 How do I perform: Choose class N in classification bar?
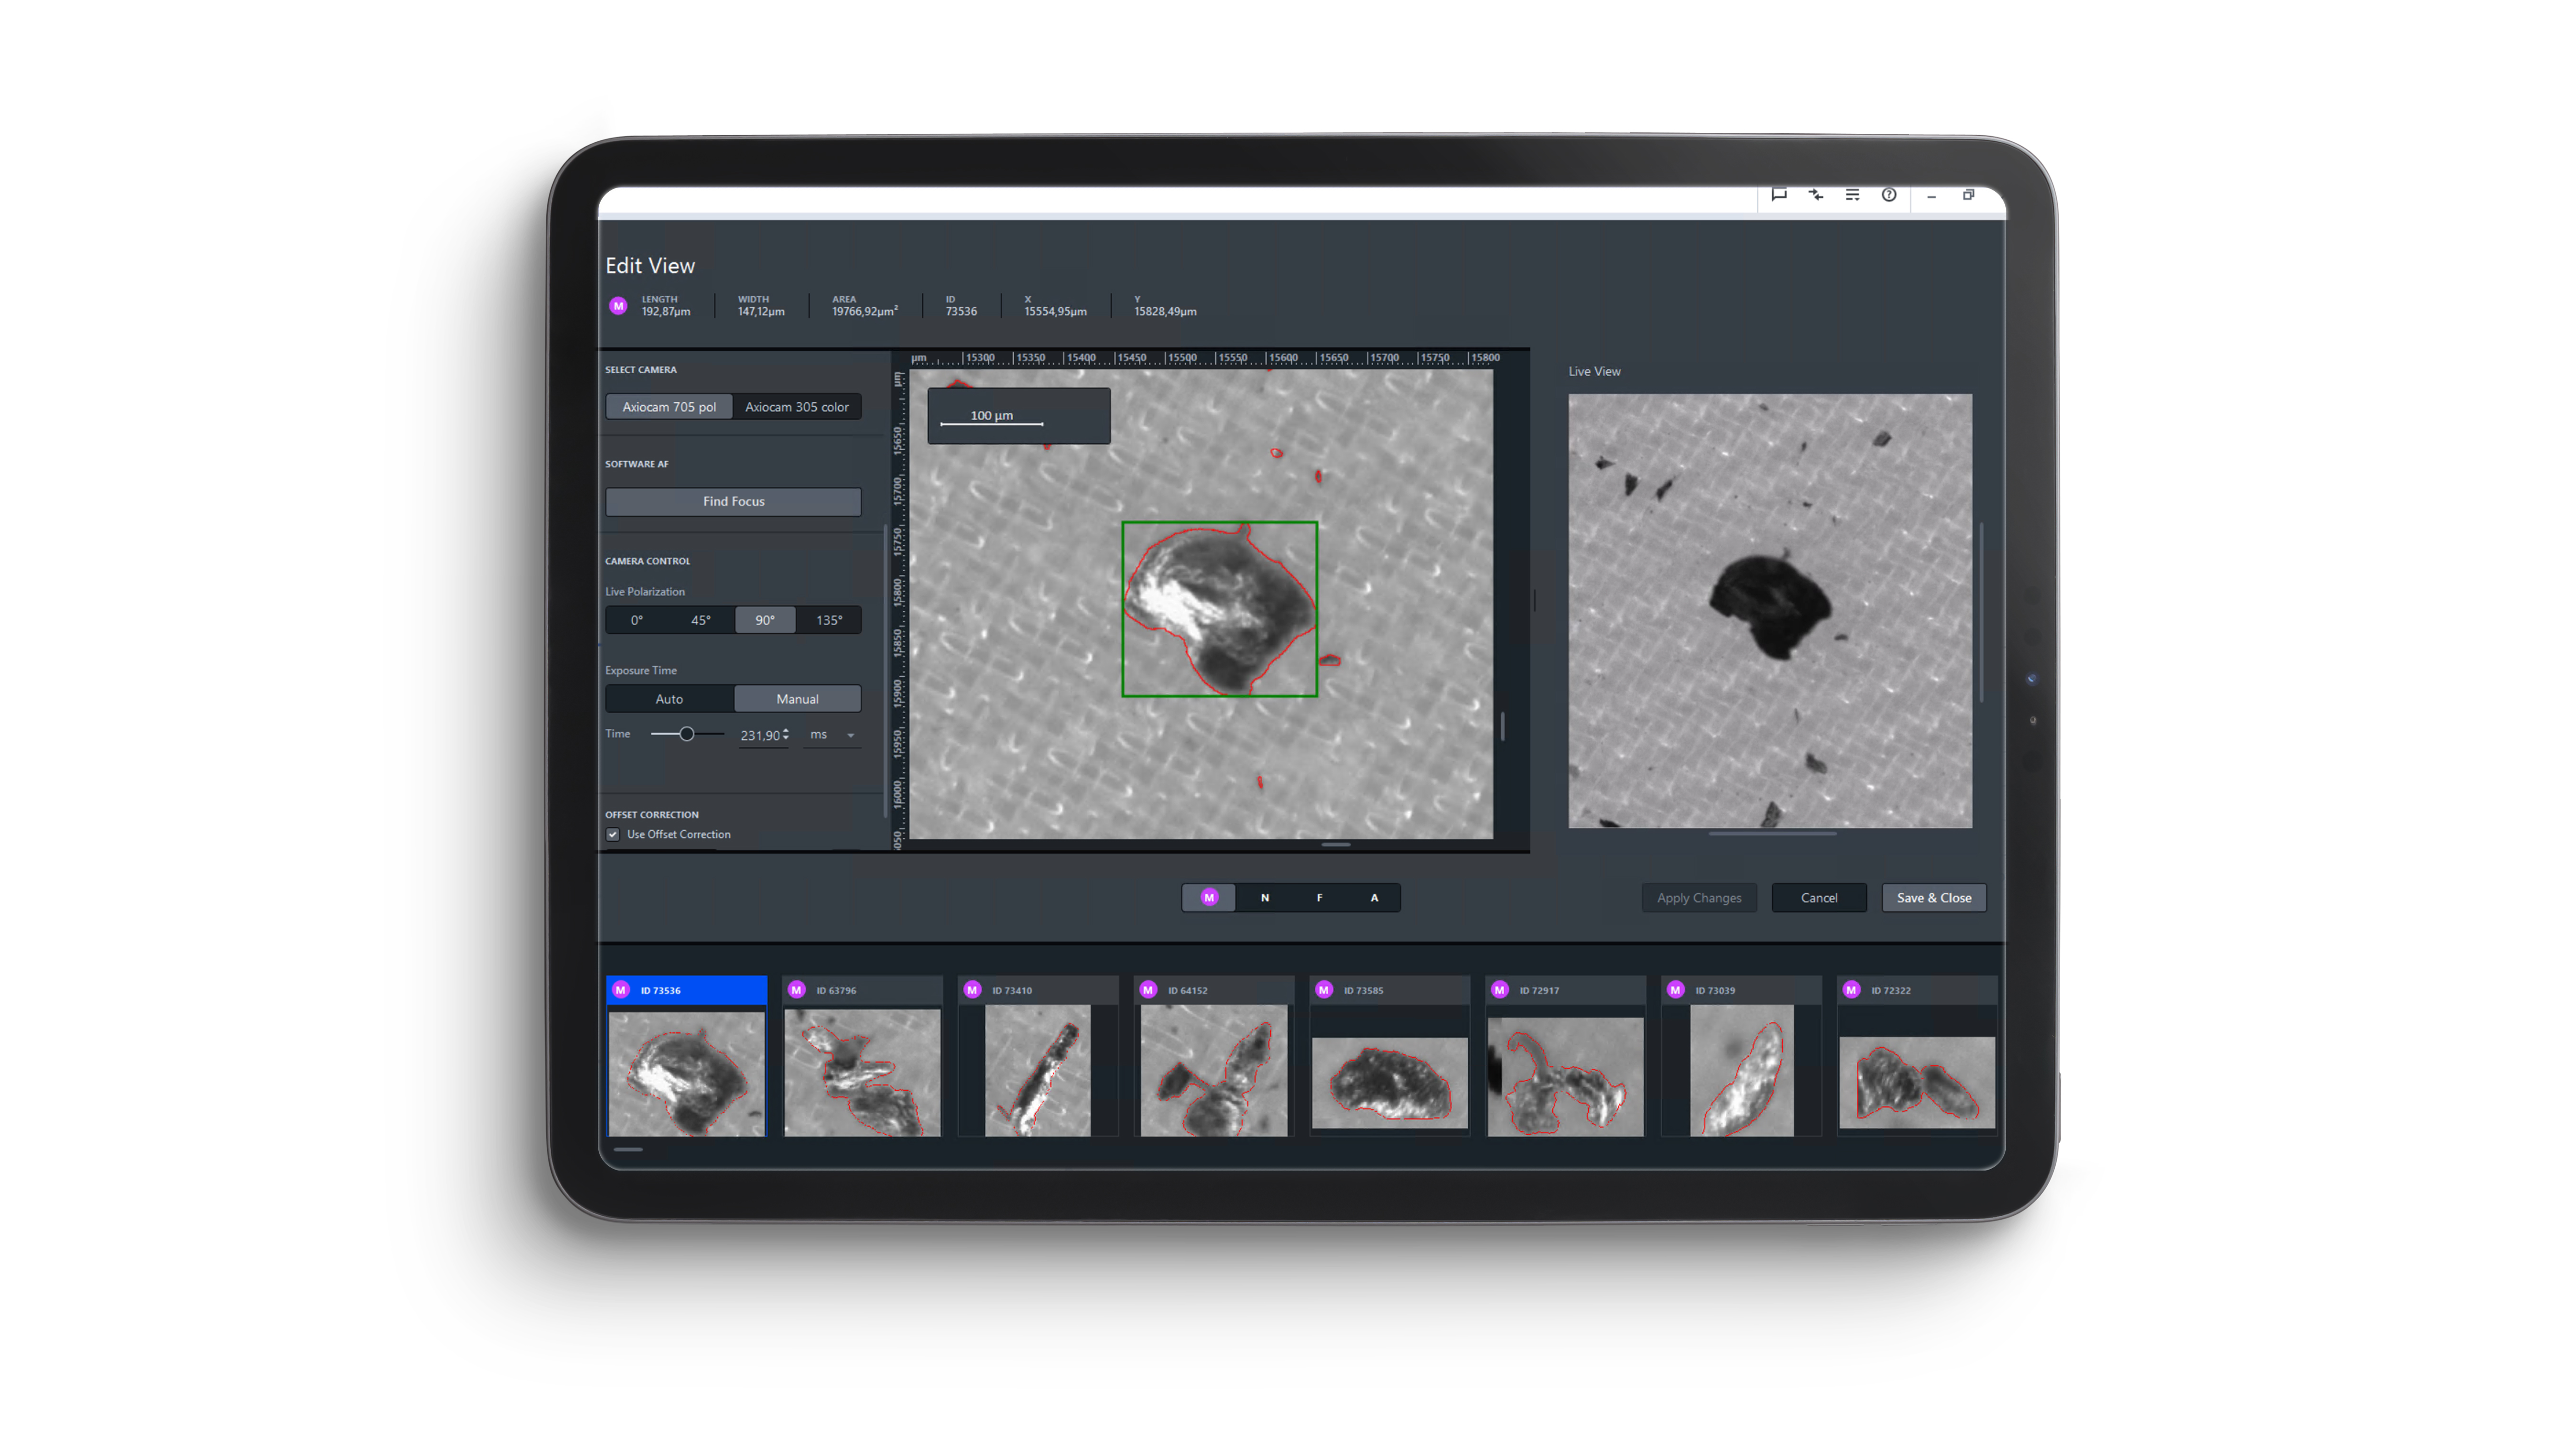(x=1264, y=898)
